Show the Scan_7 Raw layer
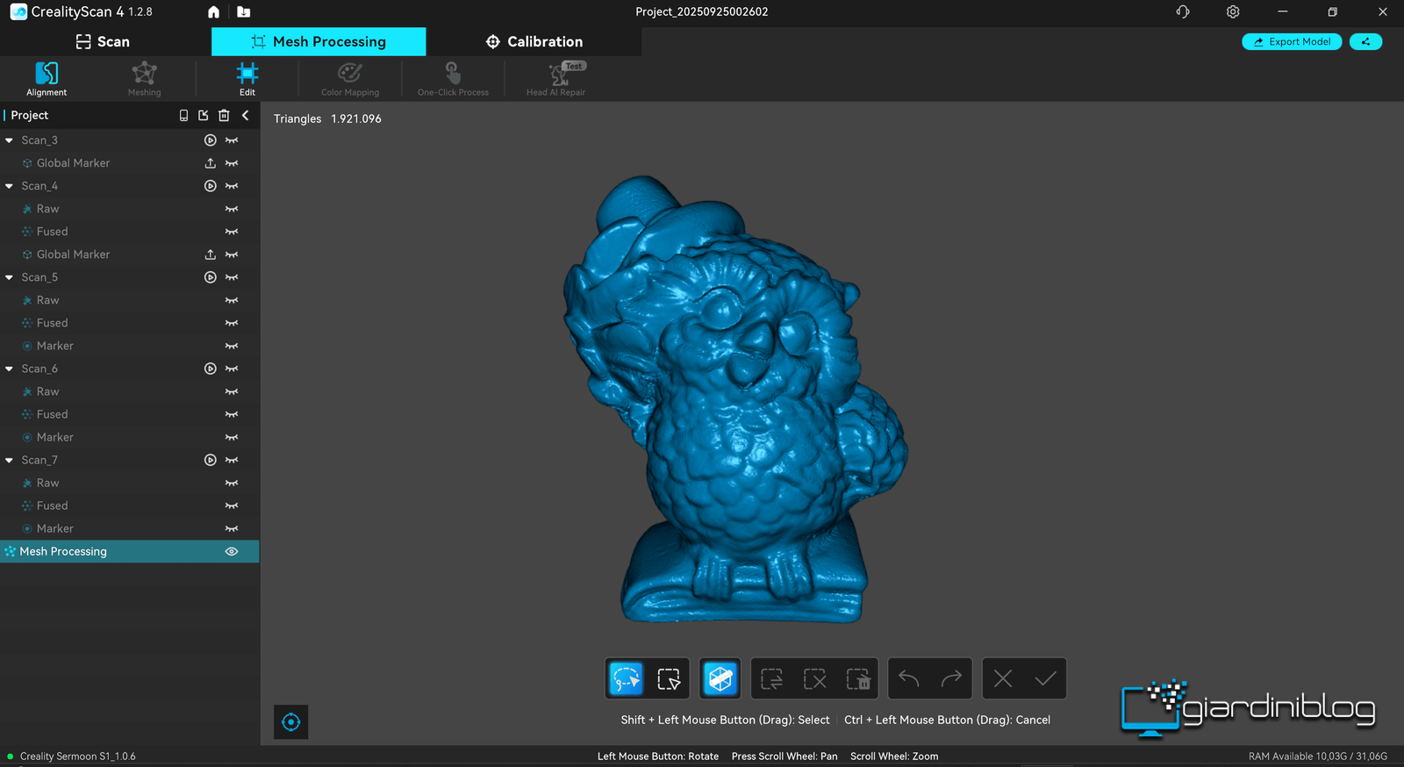Screen dimensions: 1404x767 tap(232, 483)
